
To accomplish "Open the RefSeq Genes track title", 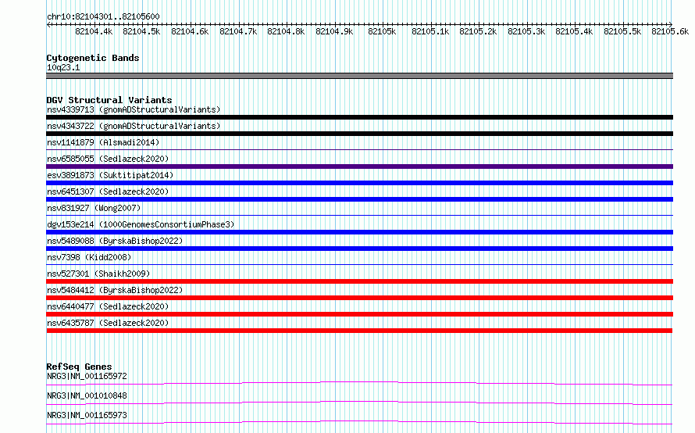I will [79, 367].
